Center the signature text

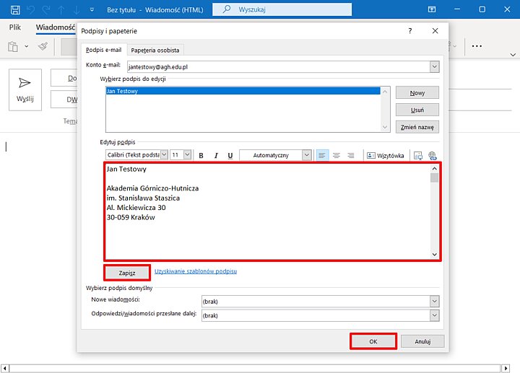coord(337,155)
